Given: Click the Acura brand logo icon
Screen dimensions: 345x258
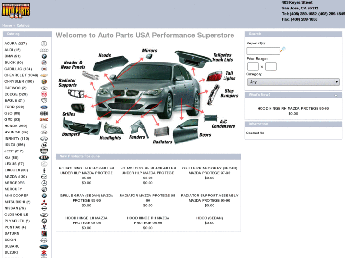Looking at the screenshot, I should click(44, 44).
